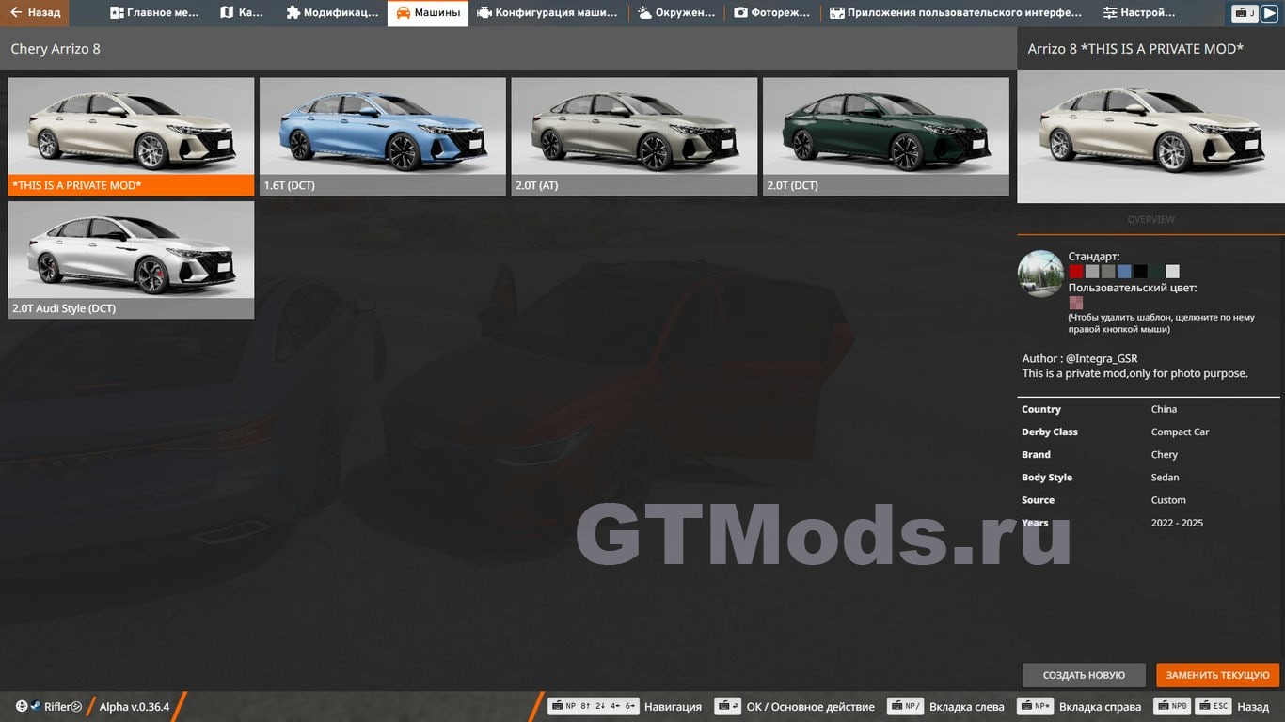The width and height of the screenshot is (1285, 722).
Task: Pick the black standard color swatch
Action: (x=1140, y=272)
